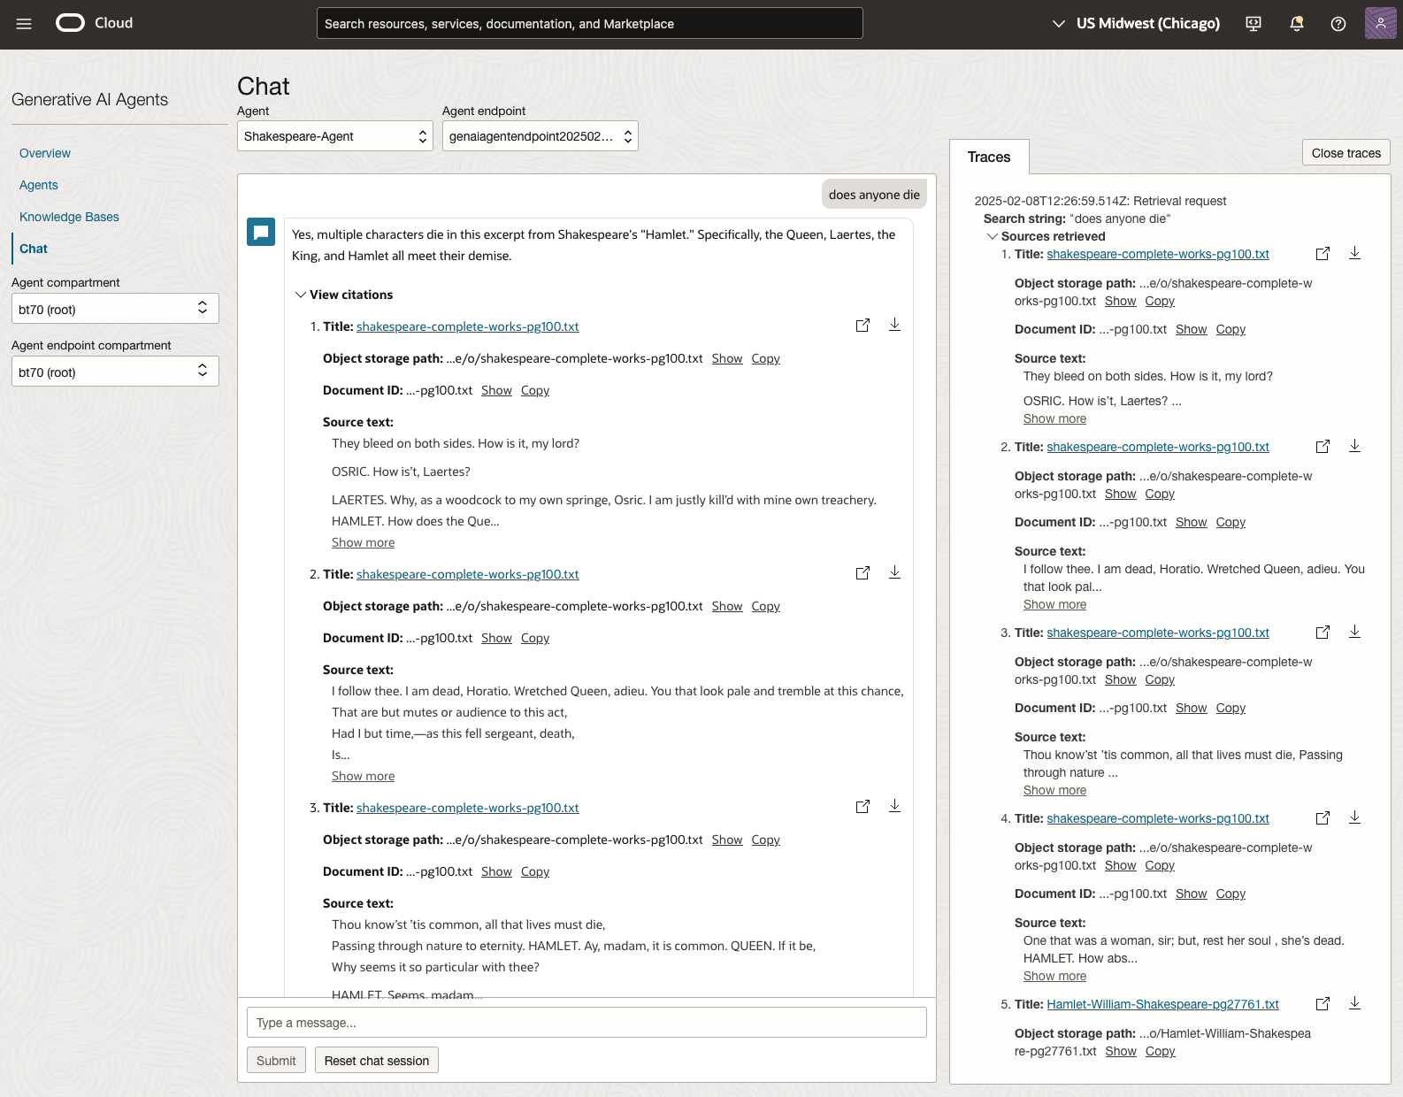Click the notifications bell icon
The image size is (1403, 1097).
point(1296,24)
